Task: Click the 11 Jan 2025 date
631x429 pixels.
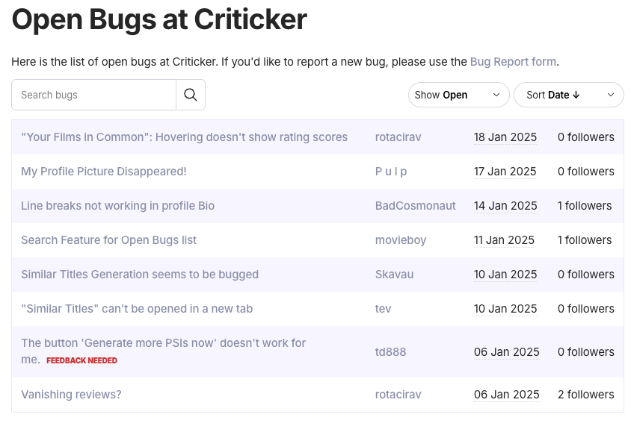Action: click(504, 240)
